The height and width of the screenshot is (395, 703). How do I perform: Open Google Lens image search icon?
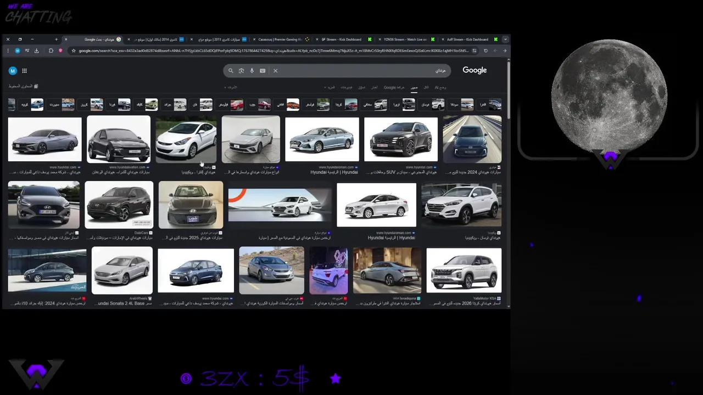coord(241,71)
